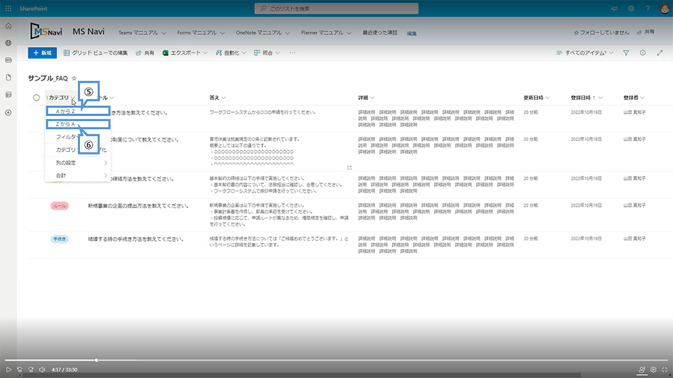This screenshot has height=378, width=673.
Task: Enter video fullscreen mode
Action: [x=664, y=369]
